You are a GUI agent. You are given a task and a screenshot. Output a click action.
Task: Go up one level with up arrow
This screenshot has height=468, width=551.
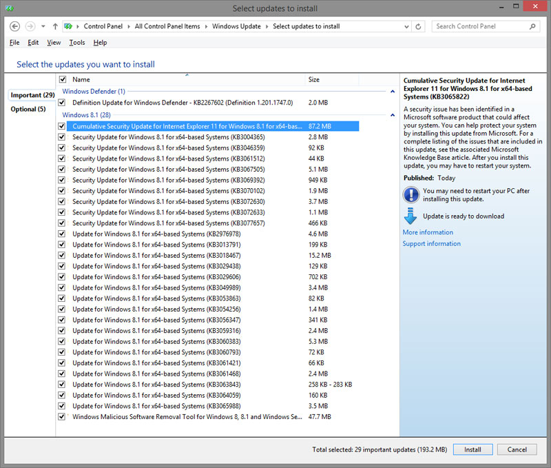click(55, 26)
